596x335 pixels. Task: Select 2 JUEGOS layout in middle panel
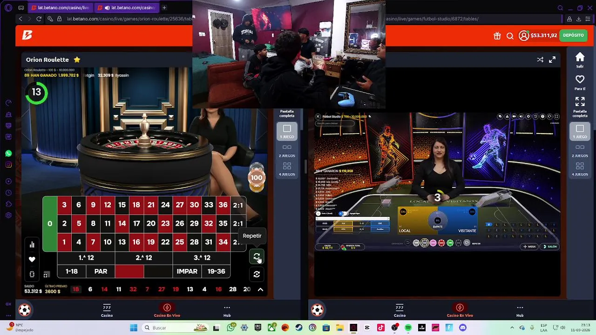[287, 150]
